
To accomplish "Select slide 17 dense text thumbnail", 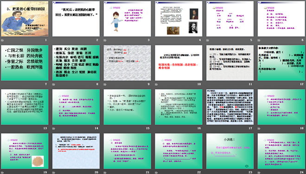I will click(x=230, y=107).
